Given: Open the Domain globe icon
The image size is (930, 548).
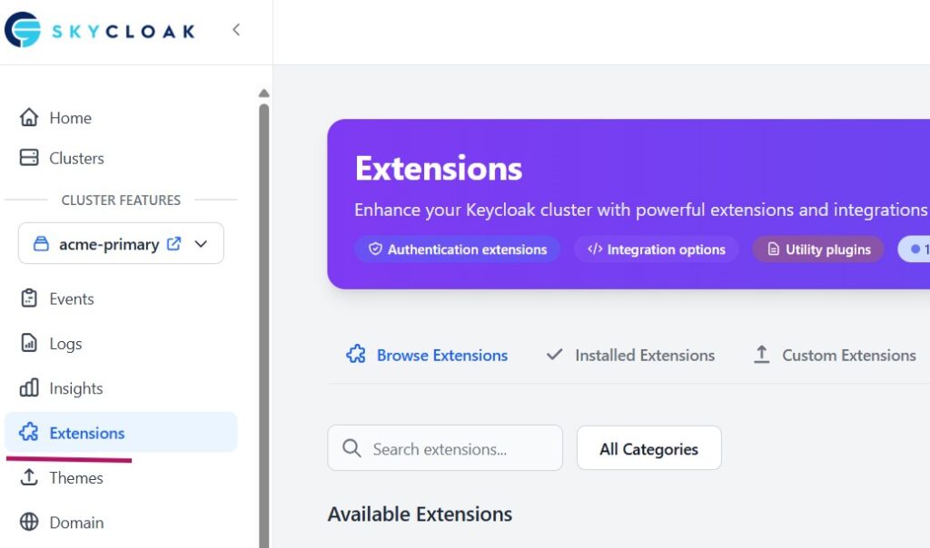Looking at the screenshot, I should 29,523.
